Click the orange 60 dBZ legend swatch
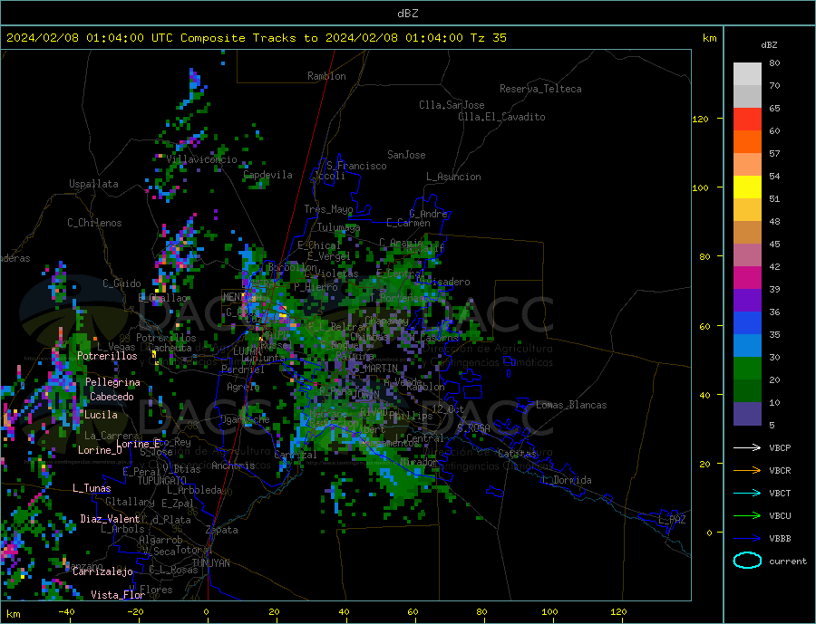 [747, 142]
